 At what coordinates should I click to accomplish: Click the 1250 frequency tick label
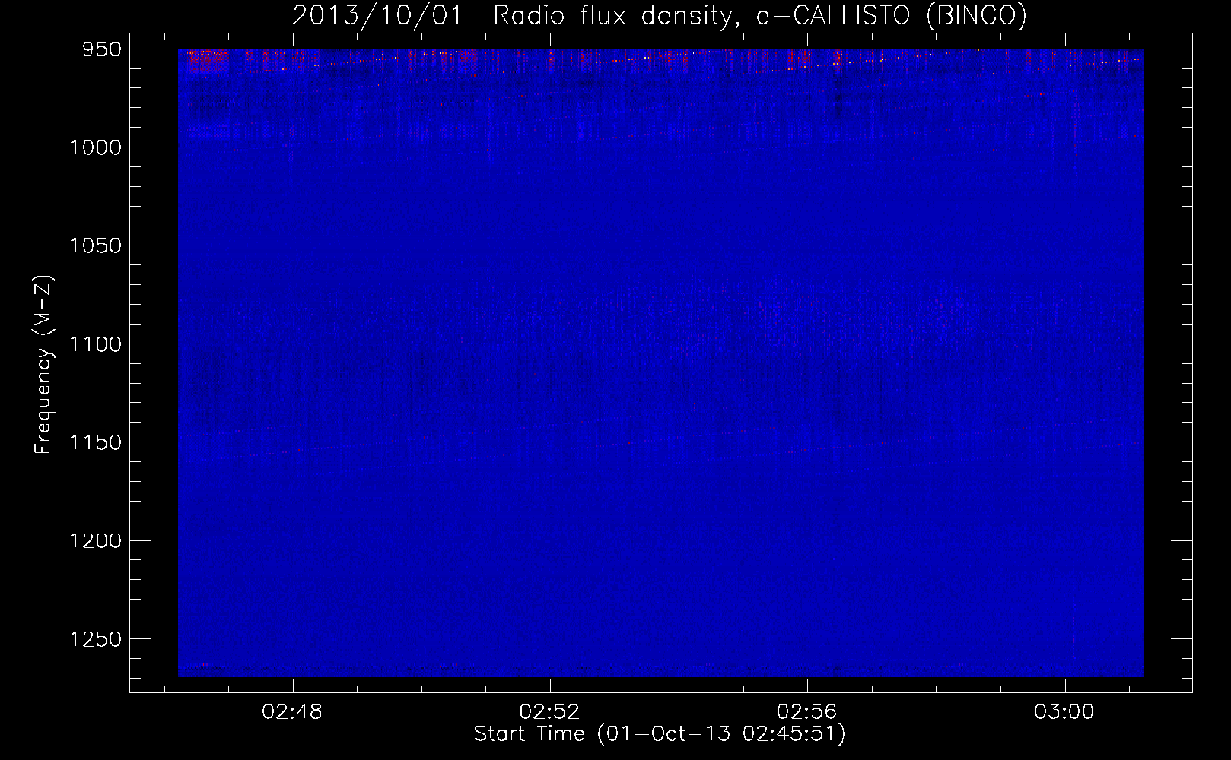pos(96,639)
